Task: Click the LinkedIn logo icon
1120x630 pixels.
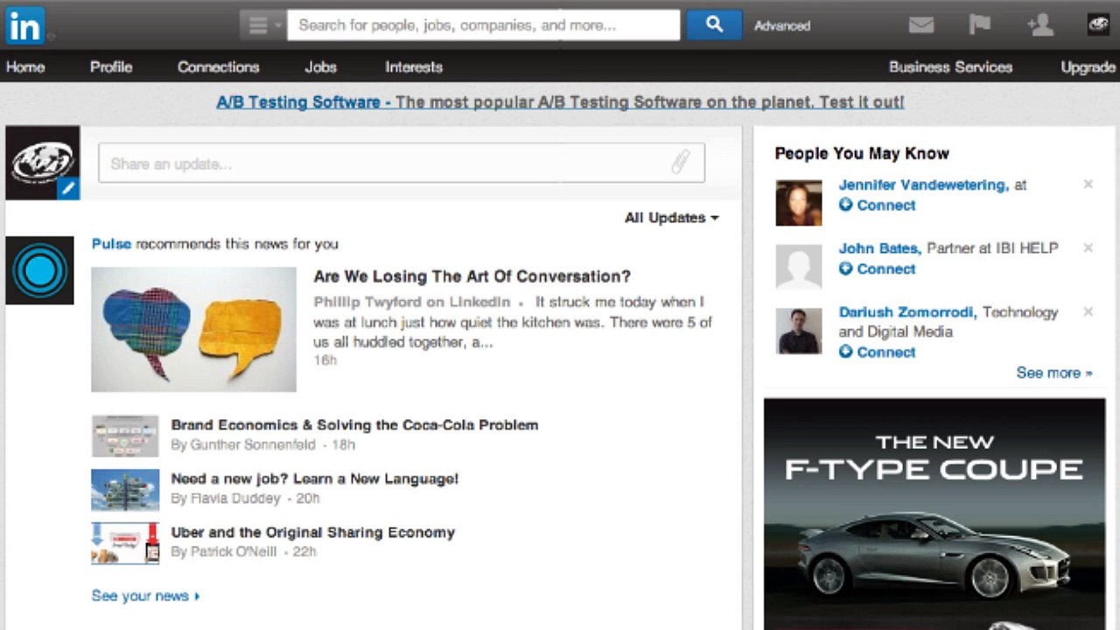Action: click(x=24, y=25)
